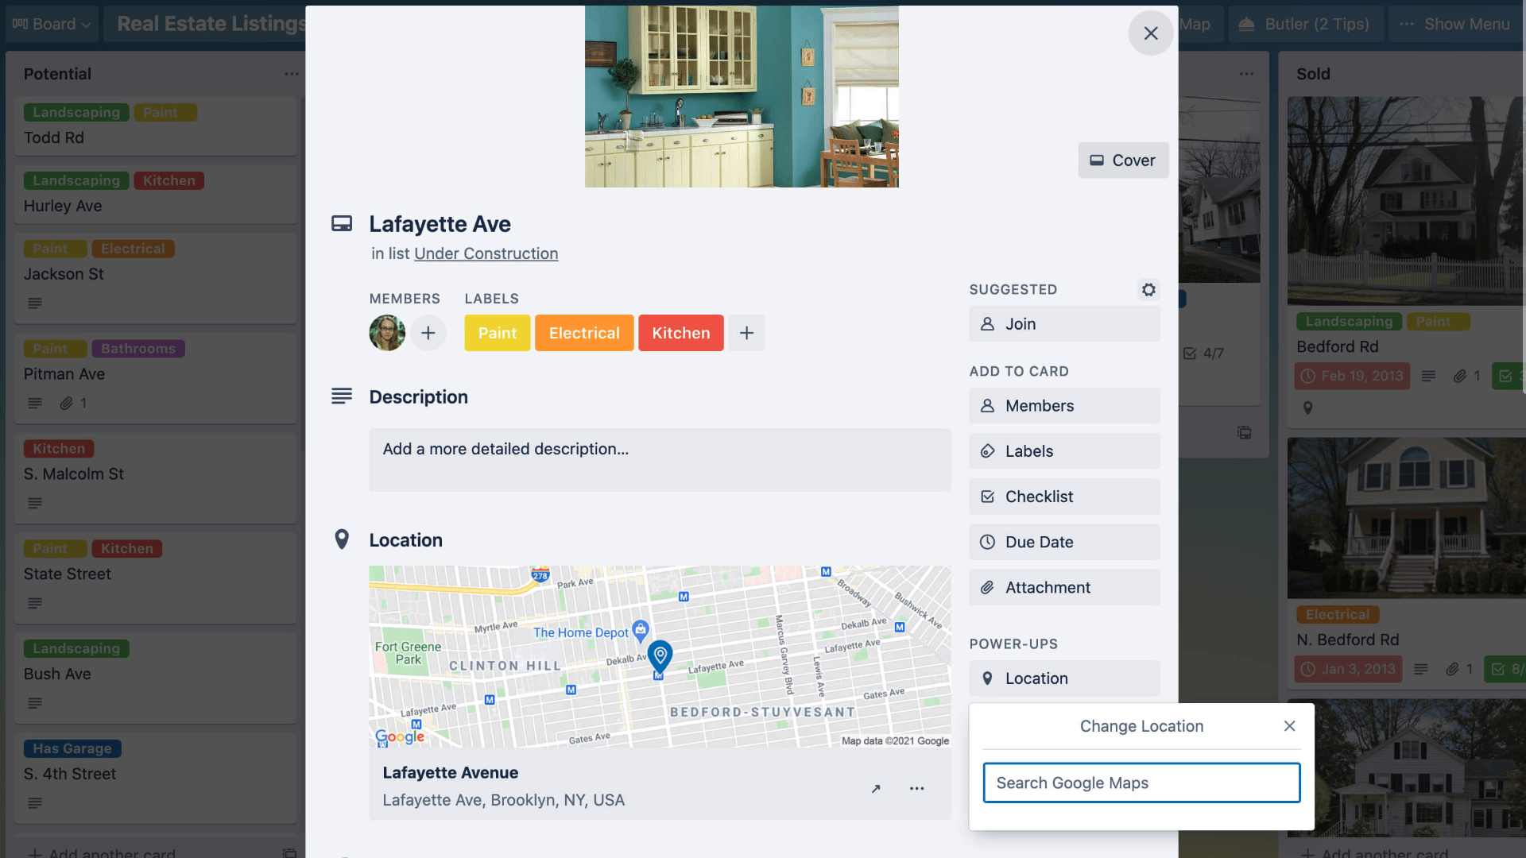The height and width of the screenshot is (858, 1526).
Task: Open the State Street card
Action: (155, 578)
